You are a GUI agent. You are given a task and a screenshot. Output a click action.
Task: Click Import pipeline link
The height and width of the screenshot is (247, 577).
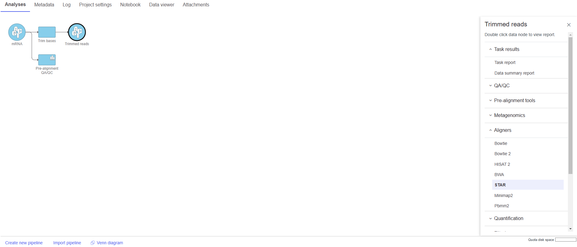[x=67, y=243]
